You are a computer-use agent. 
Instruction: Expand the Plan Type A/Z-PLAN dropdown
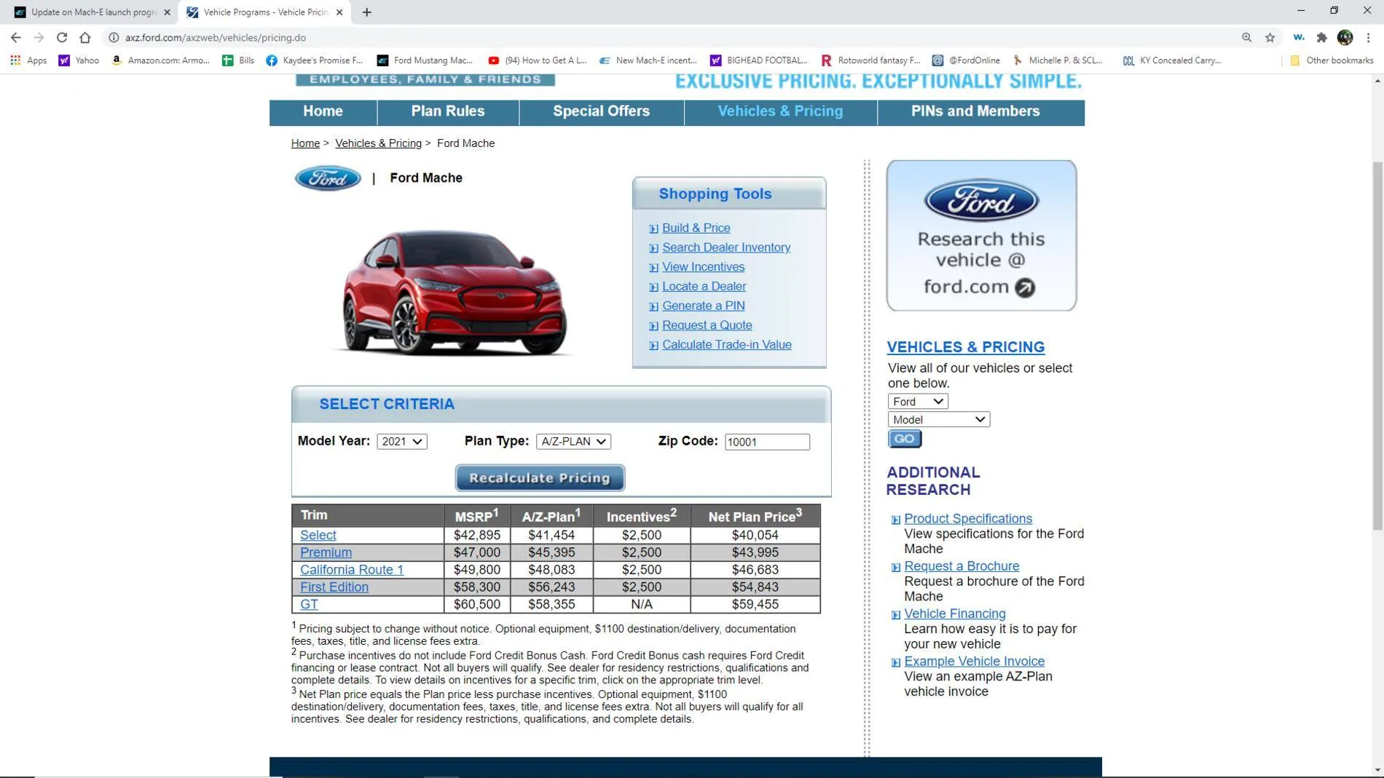point(573,442)
